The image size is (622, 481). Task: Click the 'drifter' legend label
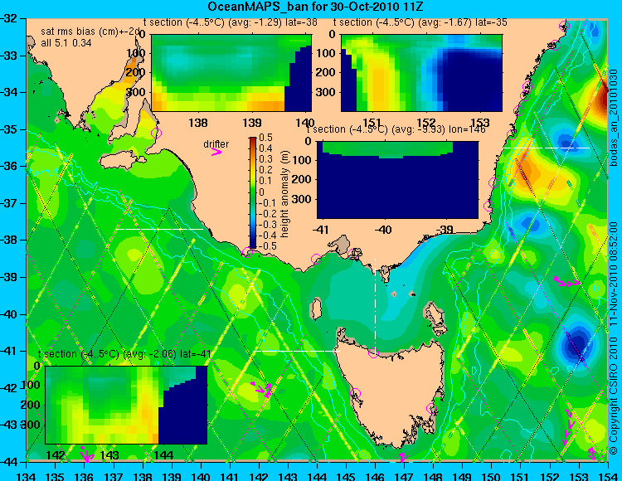(216, 144)
